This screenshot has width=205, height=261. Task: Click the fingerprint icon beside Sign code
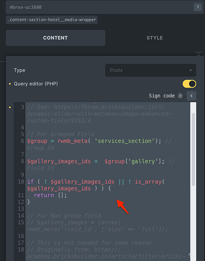180,96
